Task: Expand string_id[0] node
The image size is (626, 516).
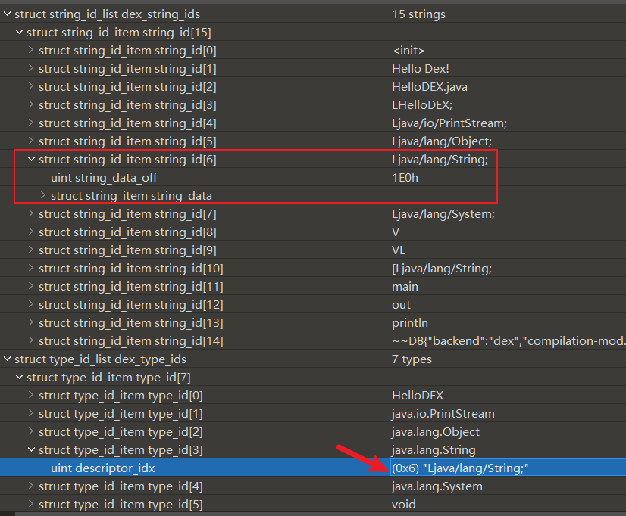Action: point(31,50)
